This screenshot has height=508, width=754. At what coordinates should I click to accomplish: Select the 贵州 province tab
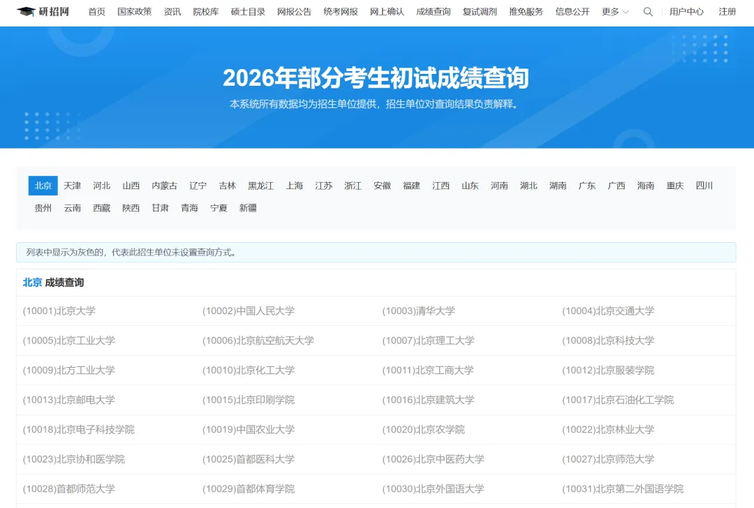[43, 208]
